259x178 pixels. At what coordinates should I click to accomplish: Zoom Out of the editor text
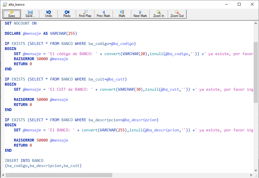tap(177, 14)
